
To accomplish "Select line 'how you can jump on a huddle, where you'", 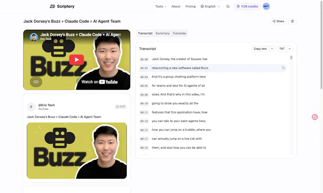I will pyautogui.click(x=181, y=130).
